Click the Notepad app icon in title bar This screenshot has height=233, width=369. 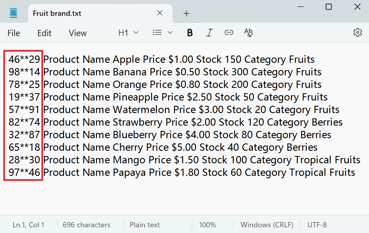[14, 13]
